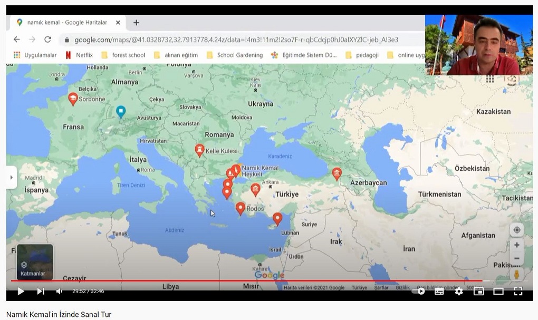Click the teal saved-place pin near Almanya
Image resolution: width=538 pixels, height=320 pixels.
(121, 112)
